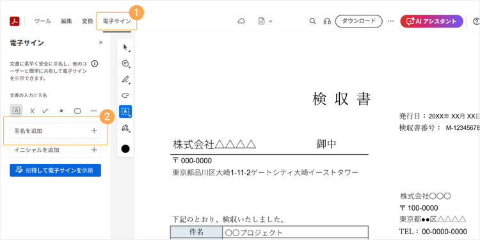
Task: Click the 〒 100-0000 postal code
Action: coord(419,208)
